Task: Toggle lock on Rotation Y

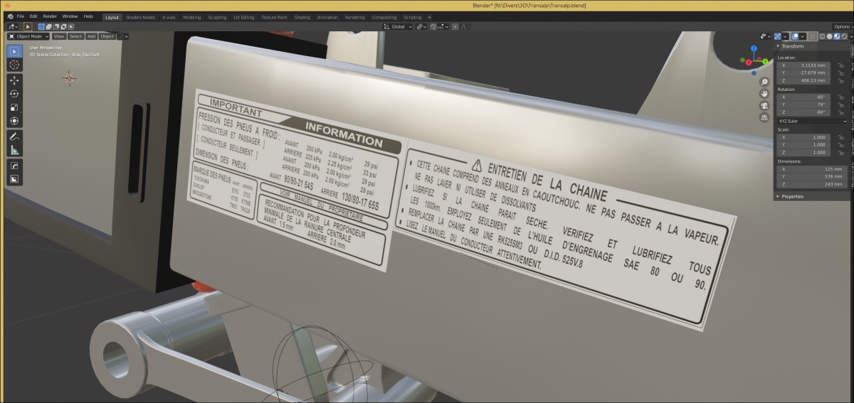Action: [x=841, y=104]
